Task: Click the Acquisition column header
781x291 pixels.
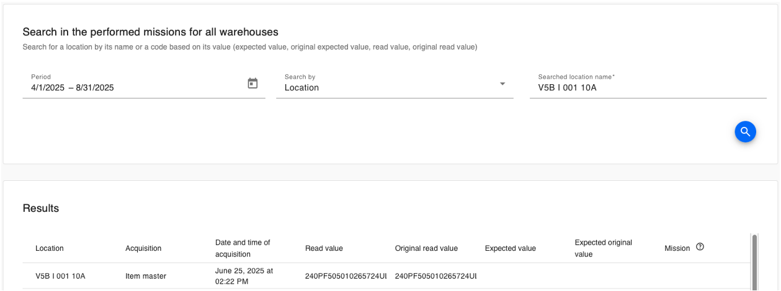Action: [143, 248]
